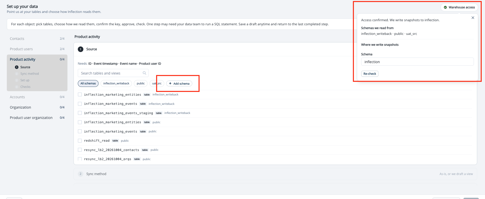Focus the Search tables and views field
The height and width of the screenshot is (199, 485).
coord(113,73)
